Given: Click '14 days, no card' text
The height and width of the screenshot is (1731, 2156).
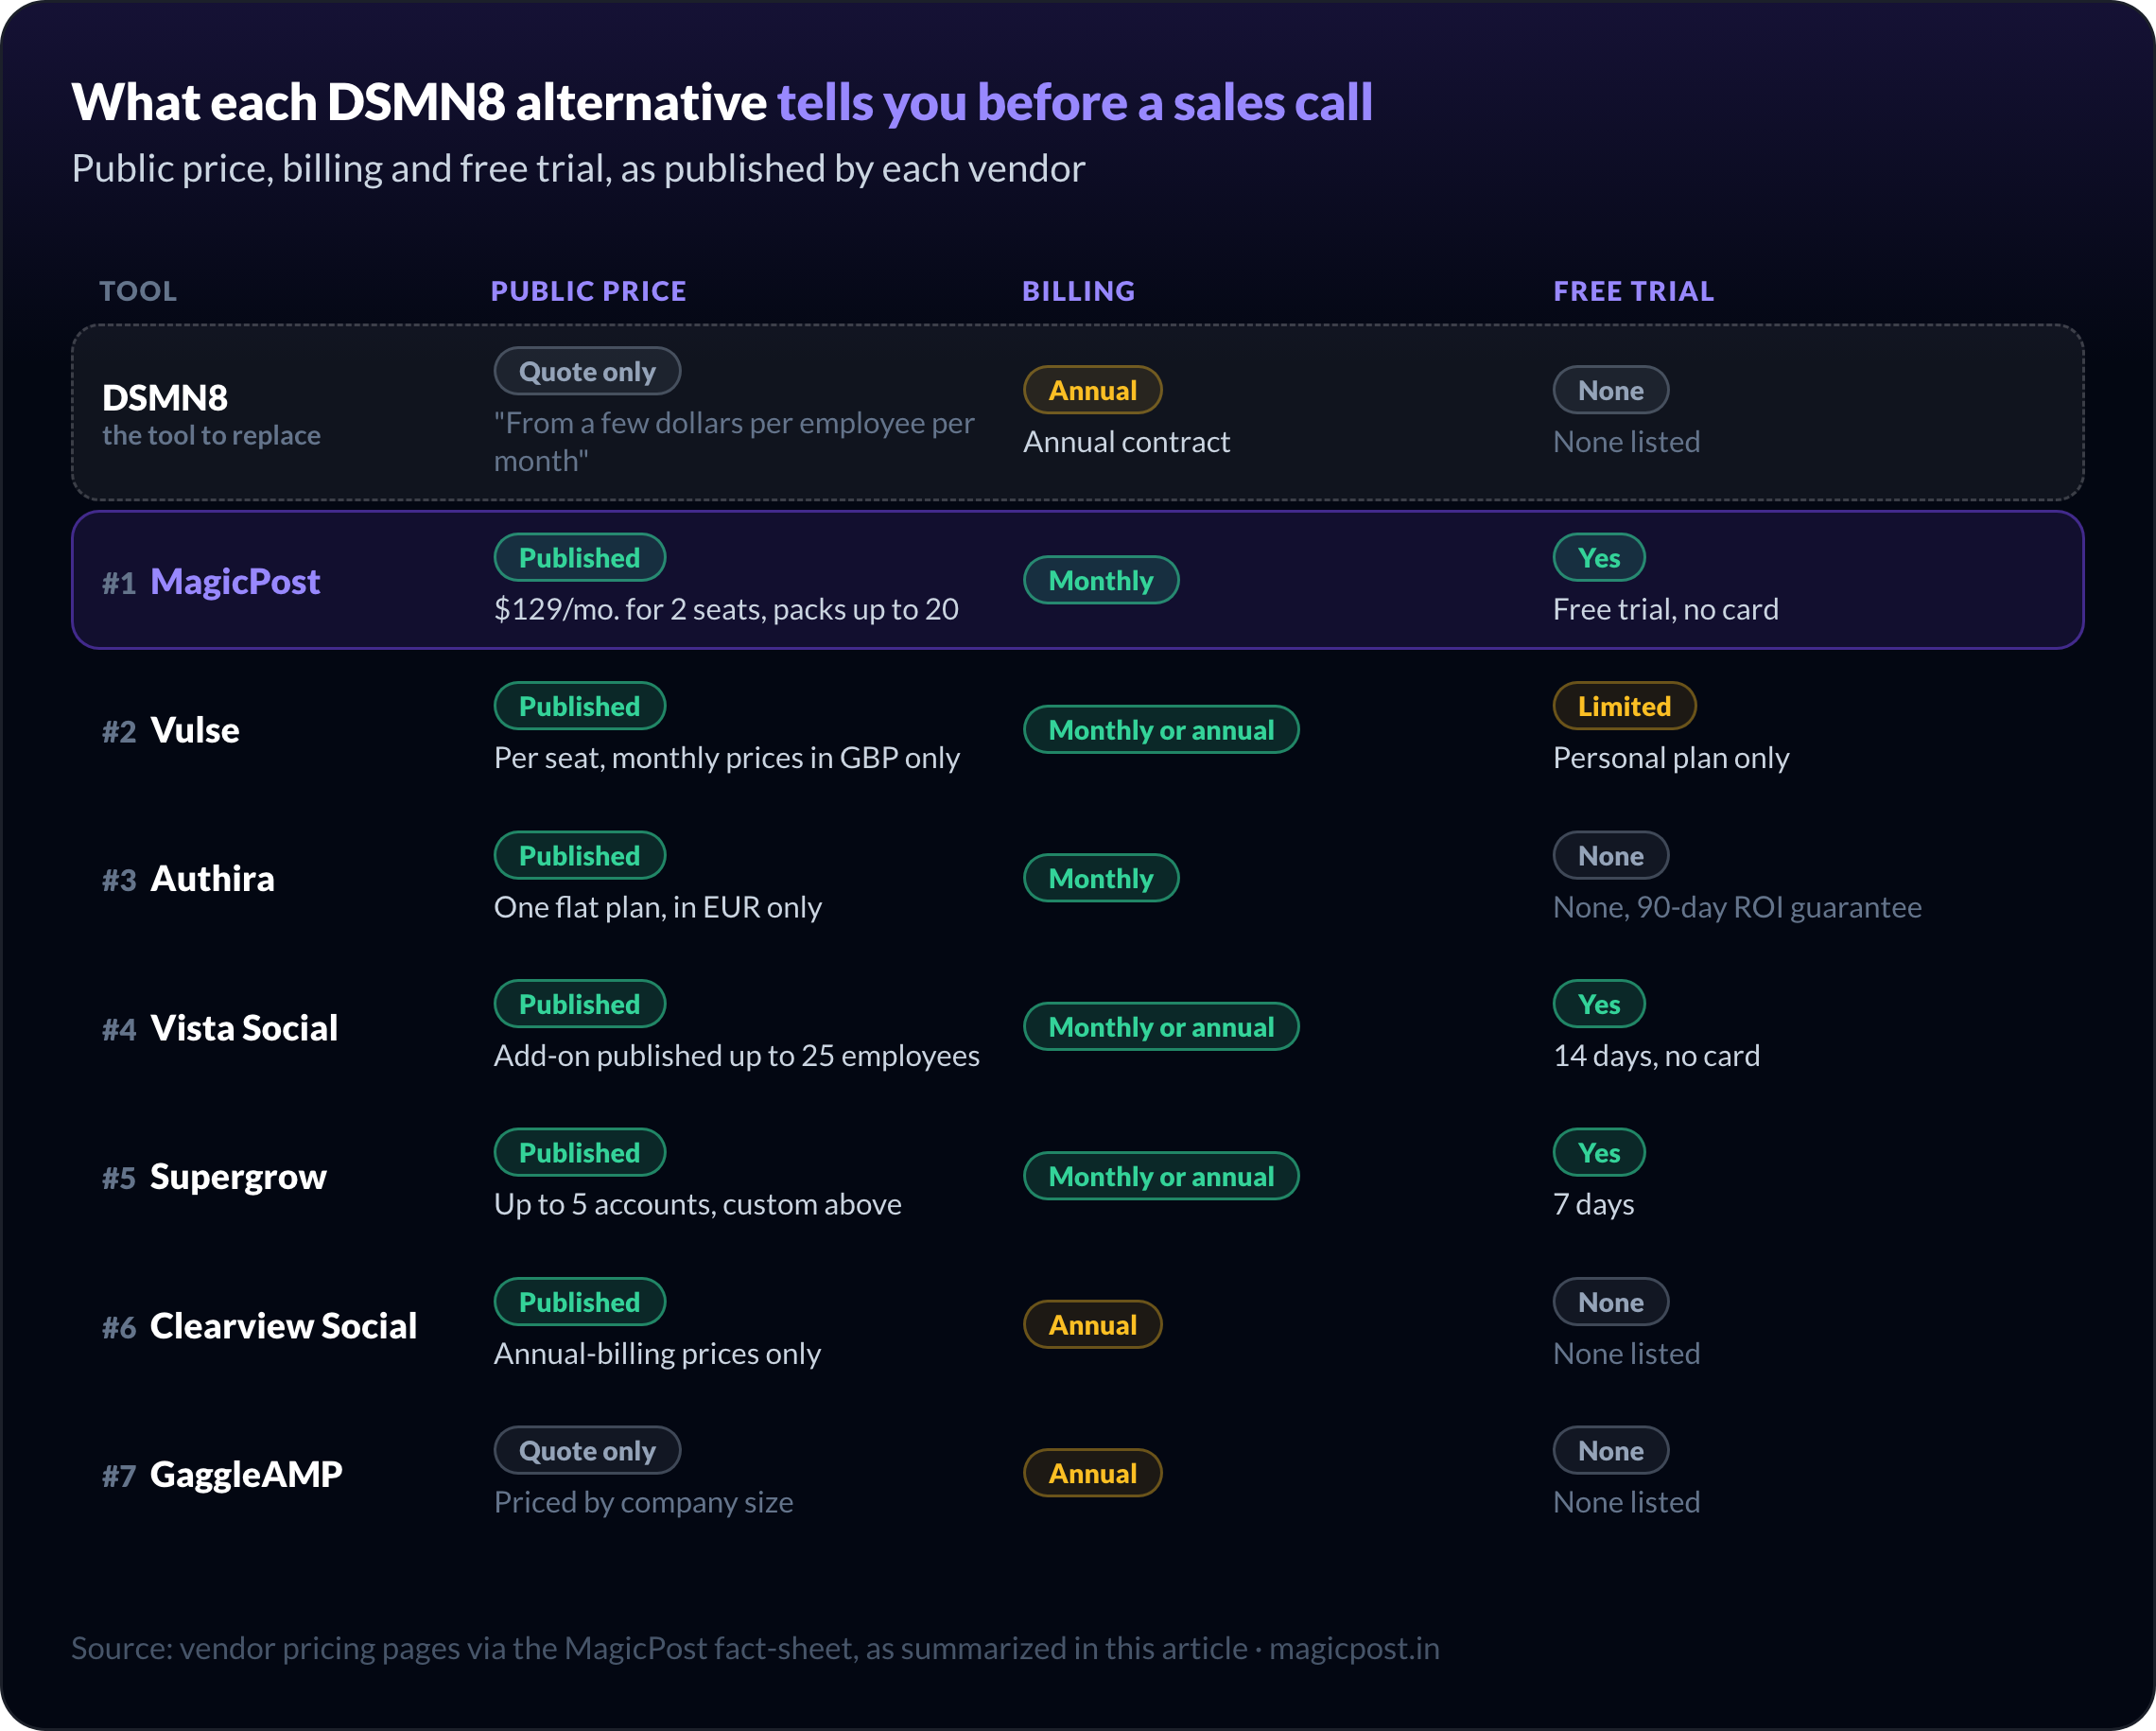Looking at the screenshot, I should (1656, 1056).
